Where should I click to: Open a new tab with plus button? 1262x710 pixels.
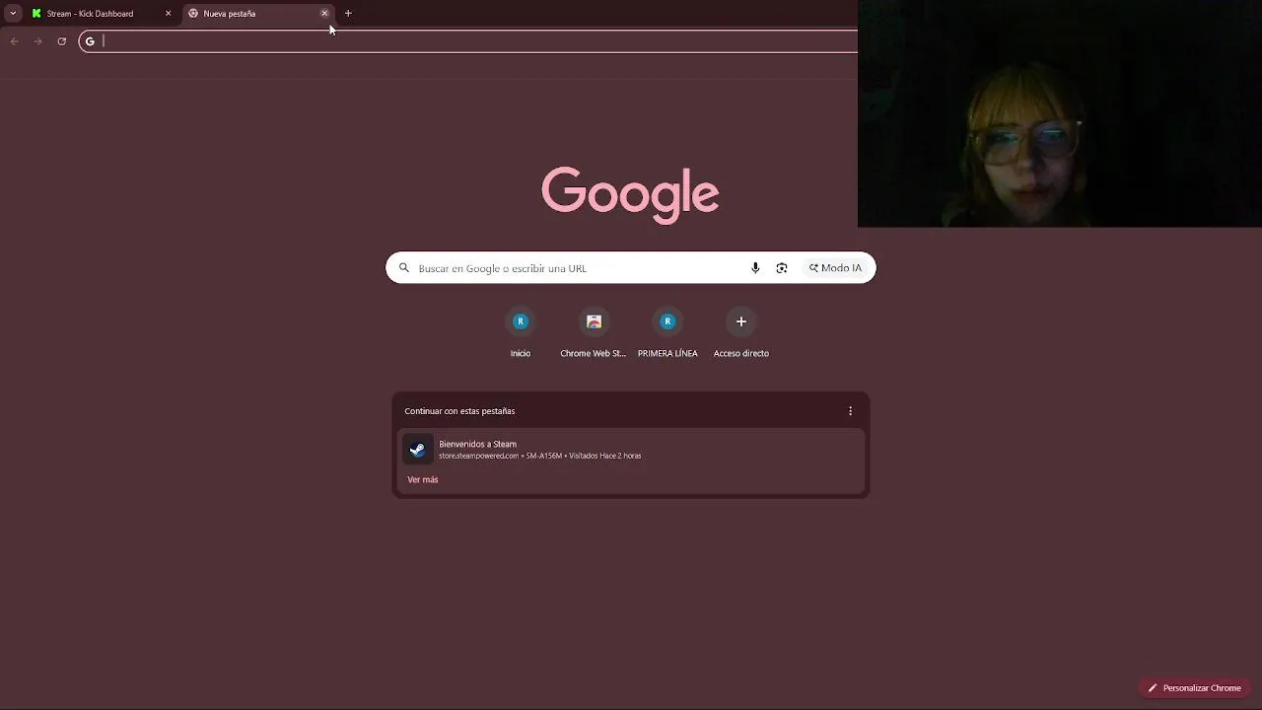click(348, 14)
